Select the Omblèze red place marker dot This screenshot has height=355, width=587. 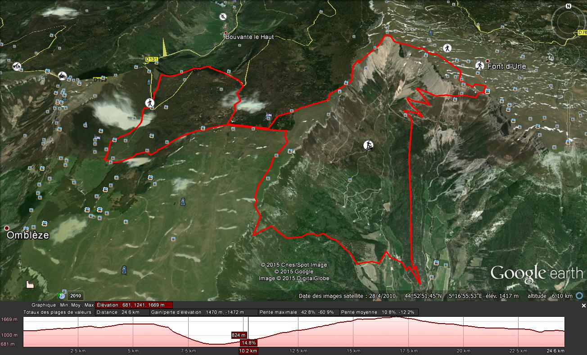(7, 228)
